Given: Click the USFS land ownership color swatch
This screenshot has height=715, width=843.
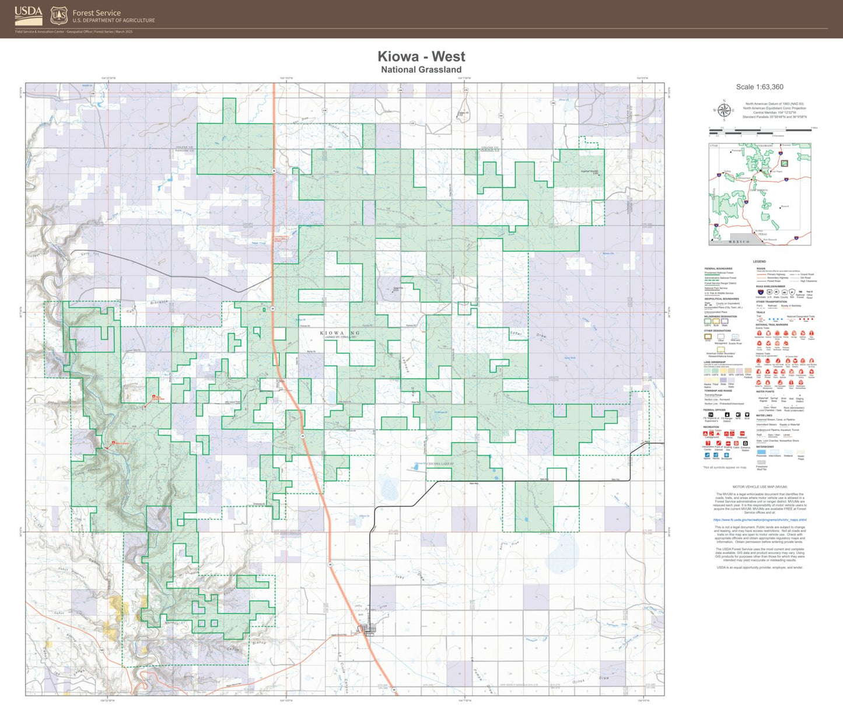Looking at the screenshot, I should [706, 370].
